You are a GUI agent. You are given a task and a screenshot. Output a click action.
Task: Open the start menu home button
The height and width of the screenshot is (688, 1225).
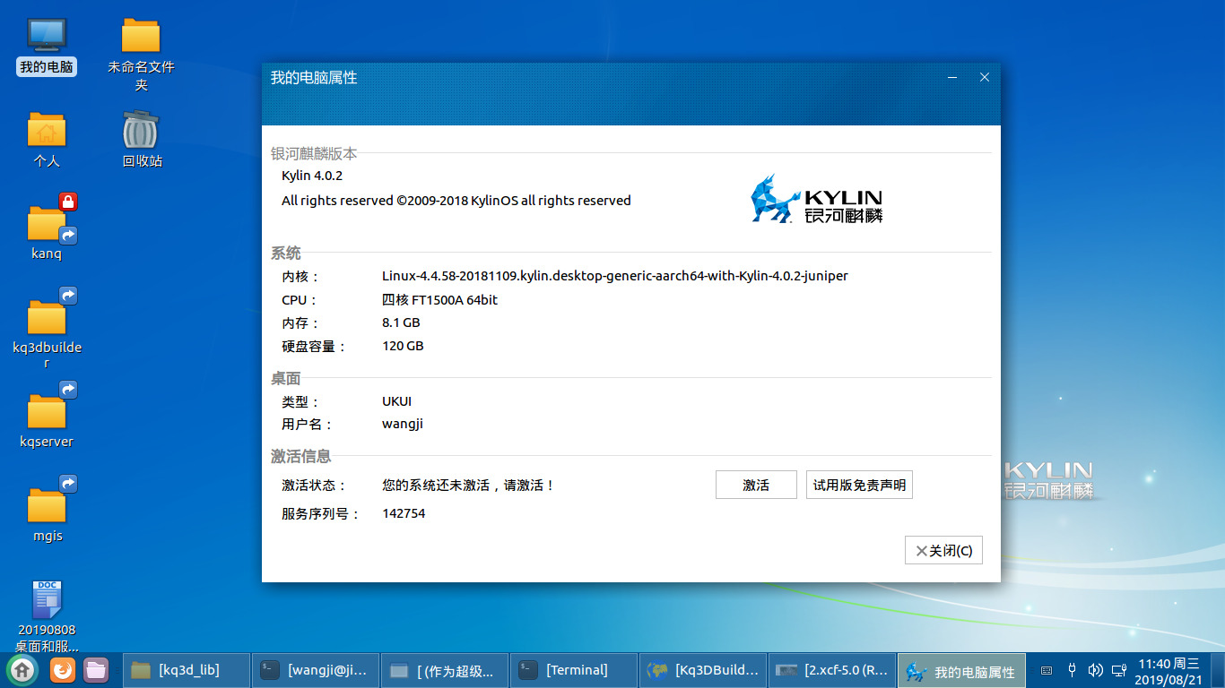pyautogui.click(x=22, y=669)
